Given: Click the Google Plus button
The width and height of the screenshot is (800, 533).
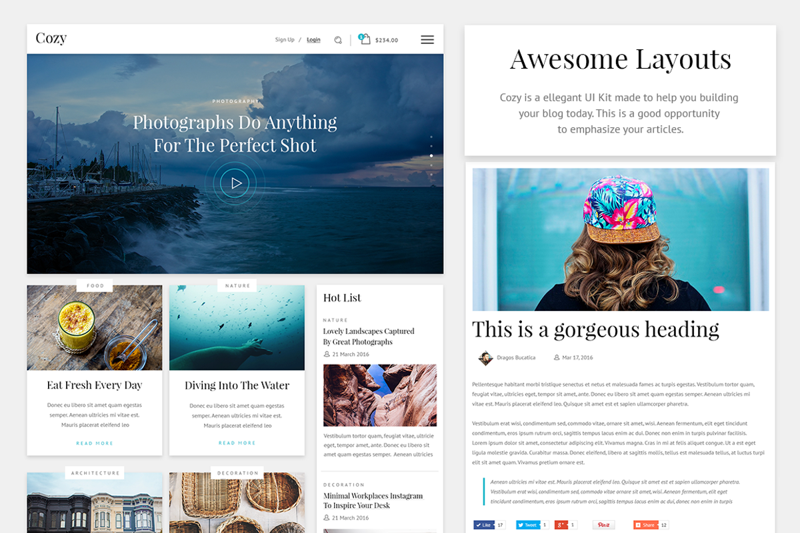Looking at the screenshot, I should [561, 525].
